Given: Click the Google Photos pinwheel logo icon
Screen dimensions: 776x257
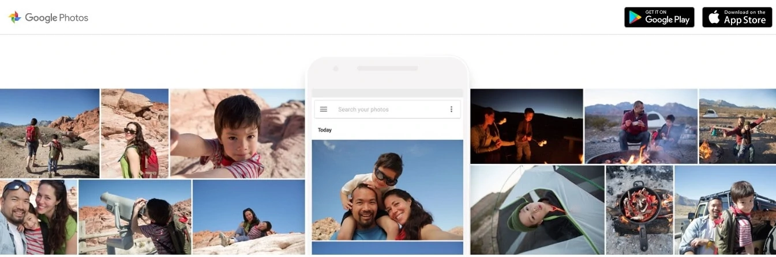Looking at the screenshot, I should [x=15, y=17].
